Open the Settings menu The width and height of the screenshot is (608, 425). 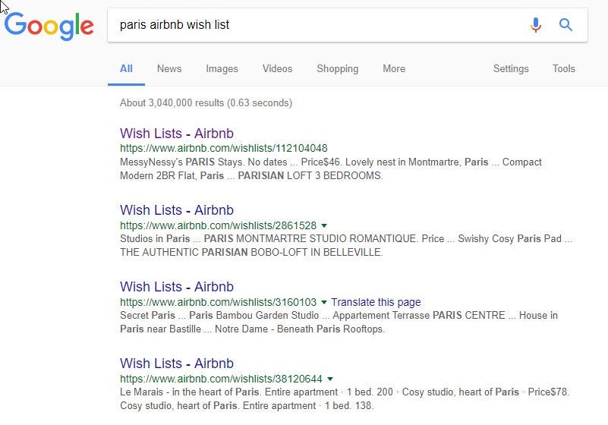511,68
